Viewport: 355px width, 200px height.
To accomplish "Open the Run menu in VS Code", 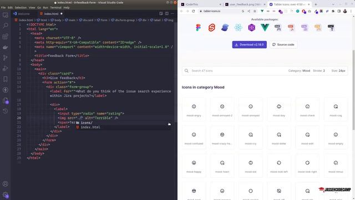I will [x=45, y=7].
